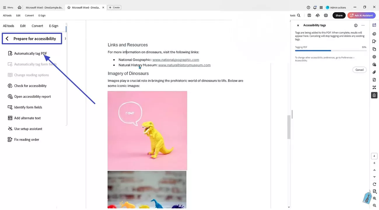Click Cancel to stop PDF tagging

359,70
